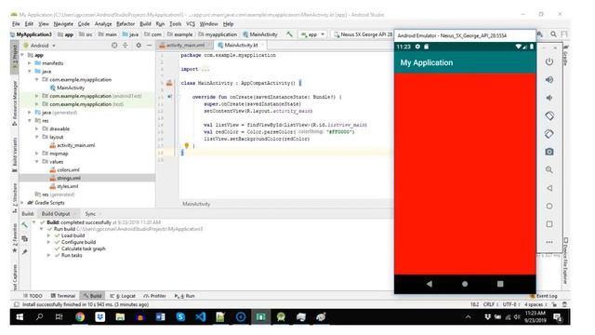
Task: Click the emulator volume up icon
Action: 549,80
